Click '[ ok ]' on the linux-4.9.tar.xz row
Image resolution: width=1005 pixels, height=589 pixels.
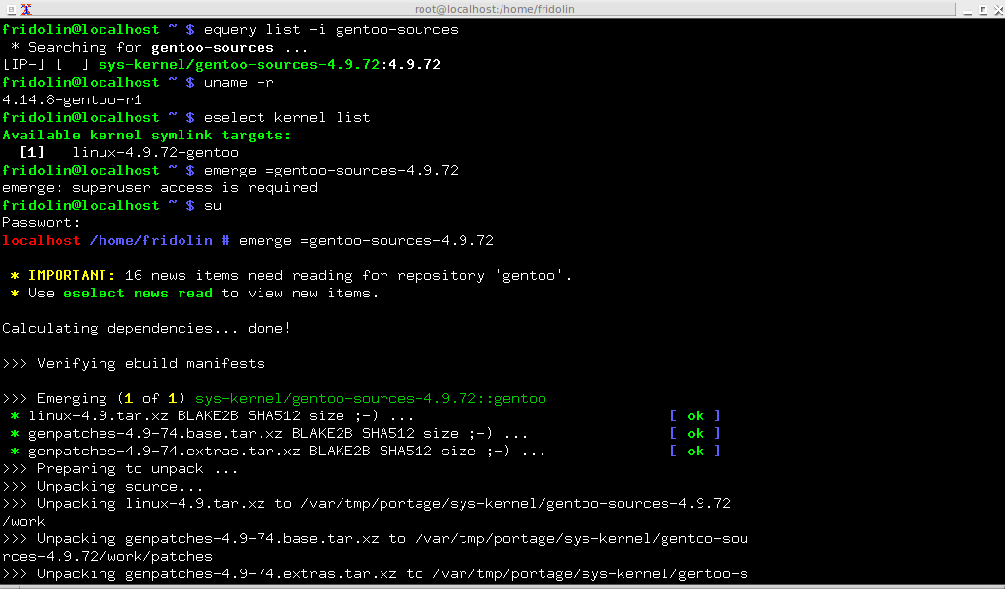696,416
